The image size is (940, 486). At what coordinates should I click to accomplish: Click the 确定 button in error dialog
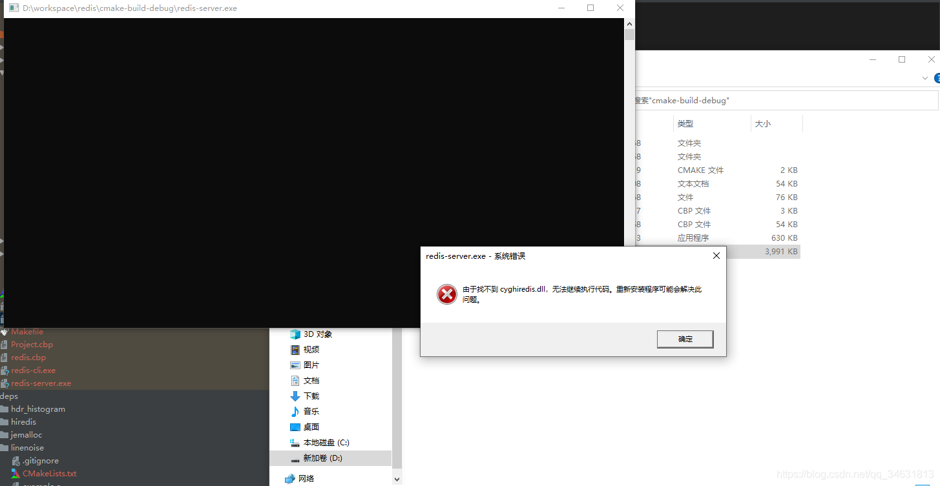point(685,339)
